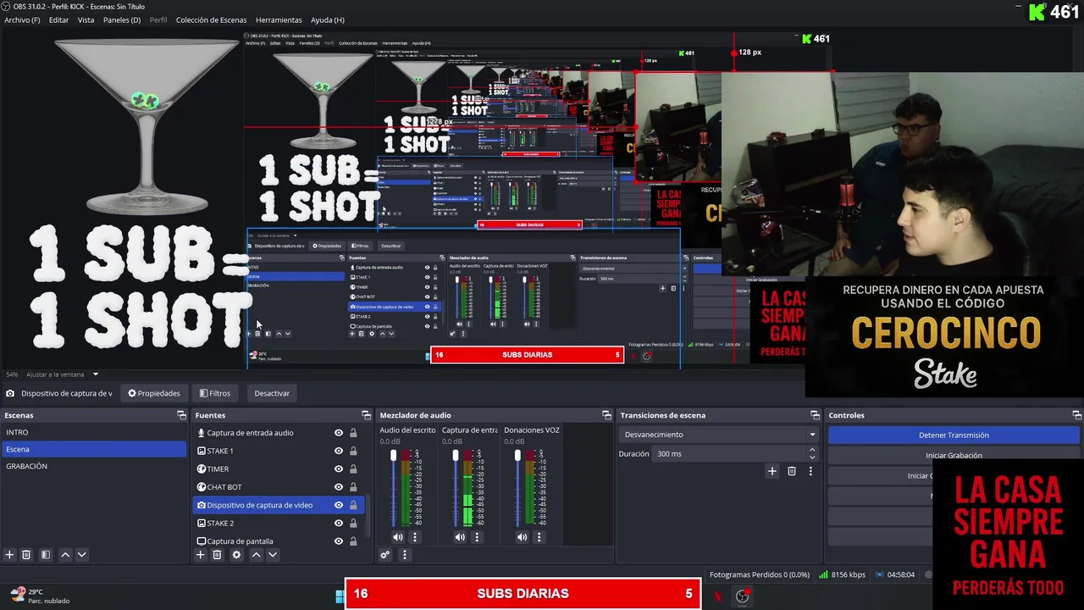Mute the Captura de entrada channel
Screen dimensions: 1084x610
point(460,537)
